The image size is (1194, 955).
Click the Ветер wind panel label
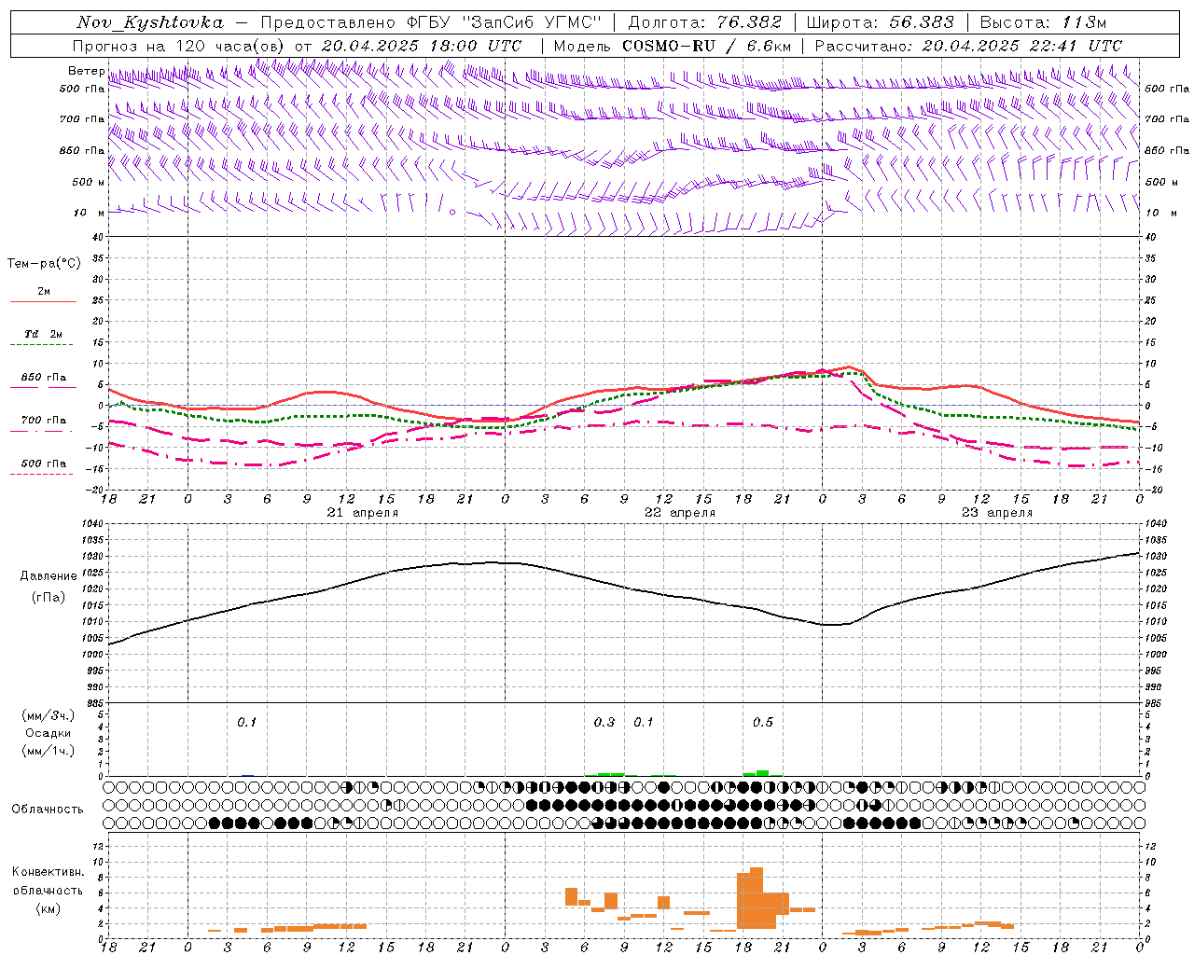point(87,71)
